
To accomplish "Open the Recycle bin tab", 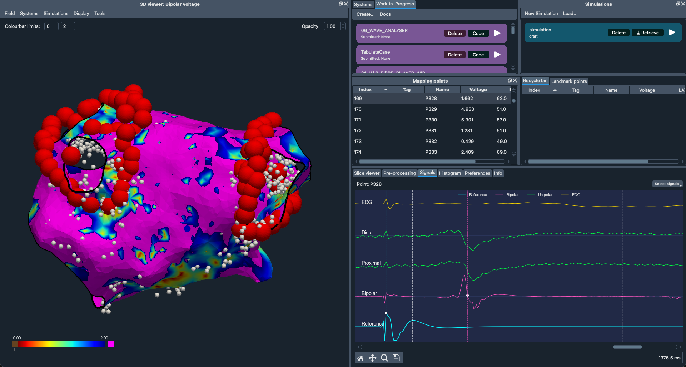I will (x=535, y=81).
